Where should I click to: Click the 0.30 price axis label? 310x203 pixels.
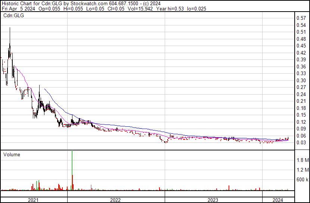point(301,80)
